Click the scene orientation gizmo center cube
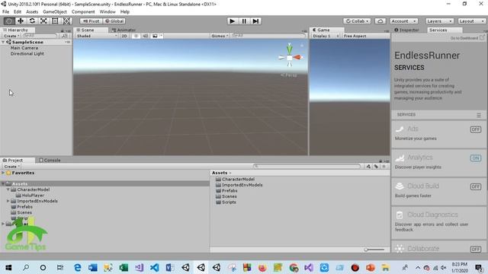488x274 pixels. [x=290, y=58]
